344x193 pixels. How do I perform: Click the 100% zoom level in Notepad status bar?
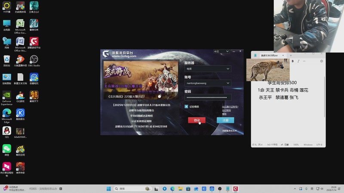point(296,145)
